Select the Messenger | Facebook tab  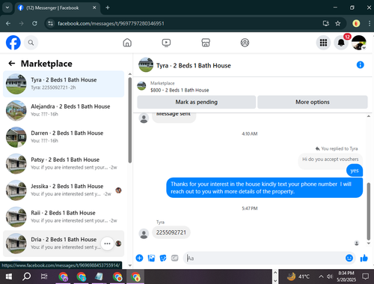click(x=57, y=8)
